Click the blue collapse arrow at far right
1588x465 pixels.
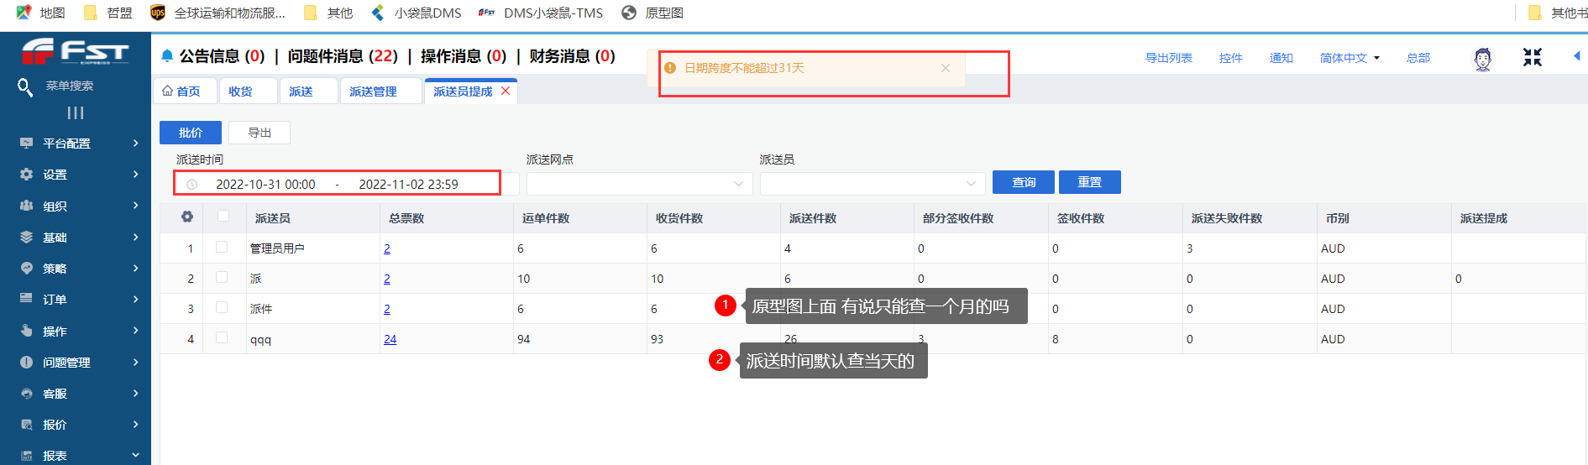[1576, 56]
